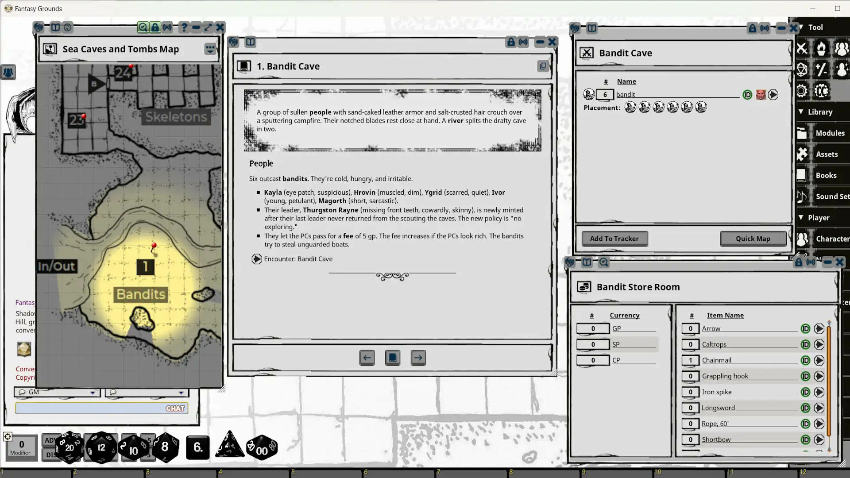Viewport: 850px width, 478px height.
Task: Click the Effects torch icon in Tool panel
Action: click(822, 49)
